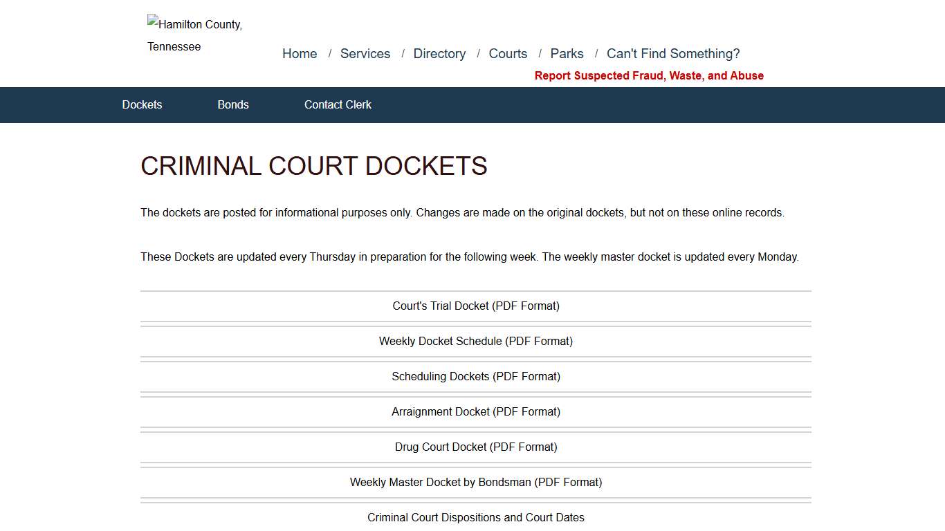Image resolution: width=945 pixels, height=531 pixels.
Task: Open Weekly Master Docket by Bondsman
Action: coord(476,482)
